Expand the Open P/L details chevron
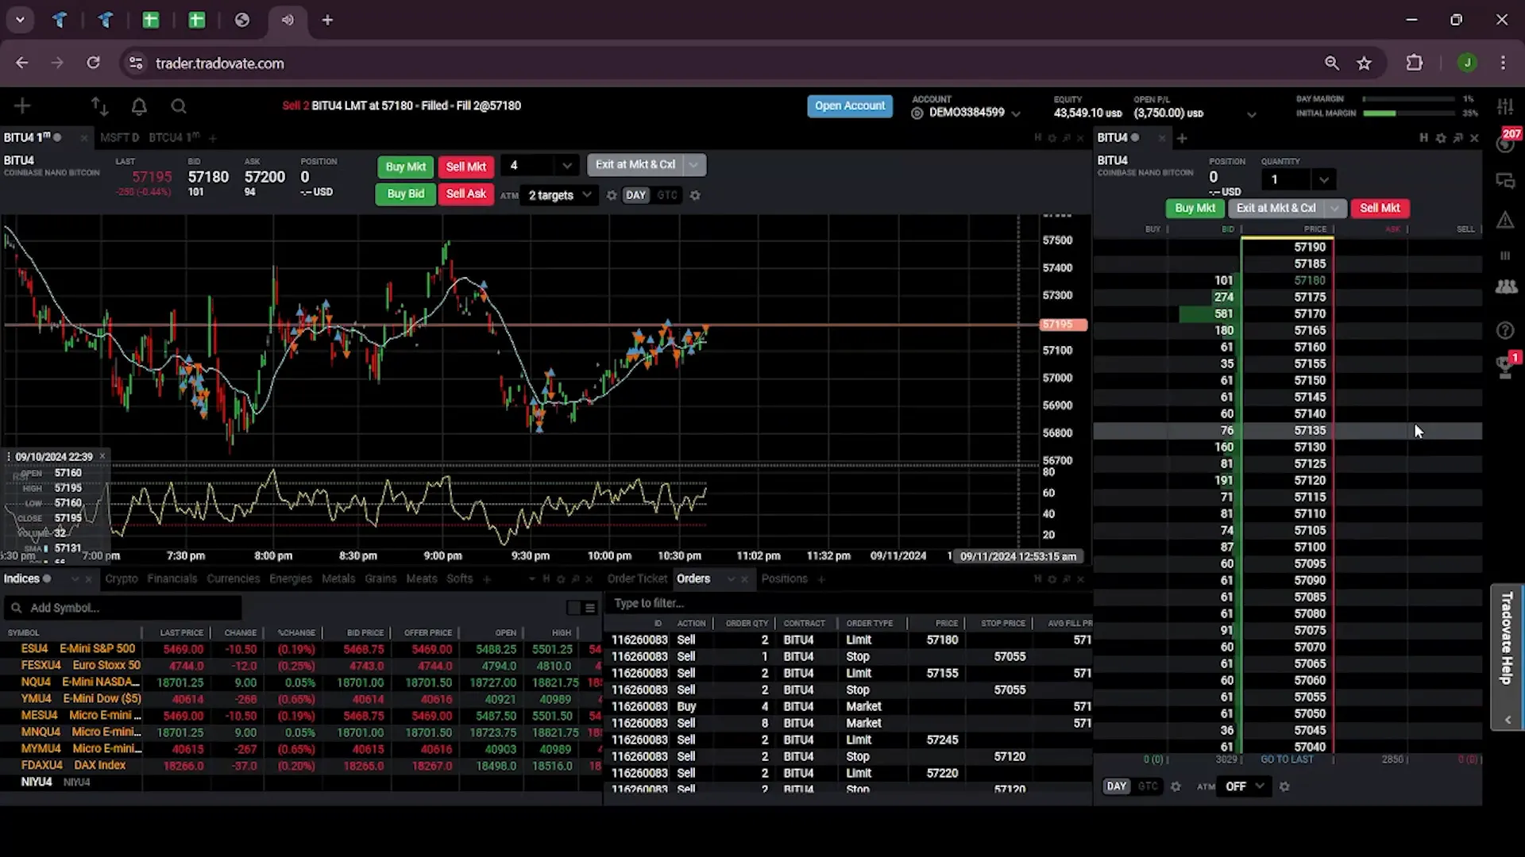The height and width of the screenshot is (857, 1525). tap(1251, 114)
